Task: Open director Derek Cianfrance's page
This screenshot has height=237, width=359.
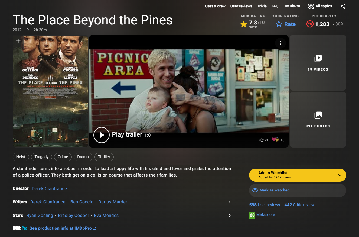Action: click(x=49, y=188)
